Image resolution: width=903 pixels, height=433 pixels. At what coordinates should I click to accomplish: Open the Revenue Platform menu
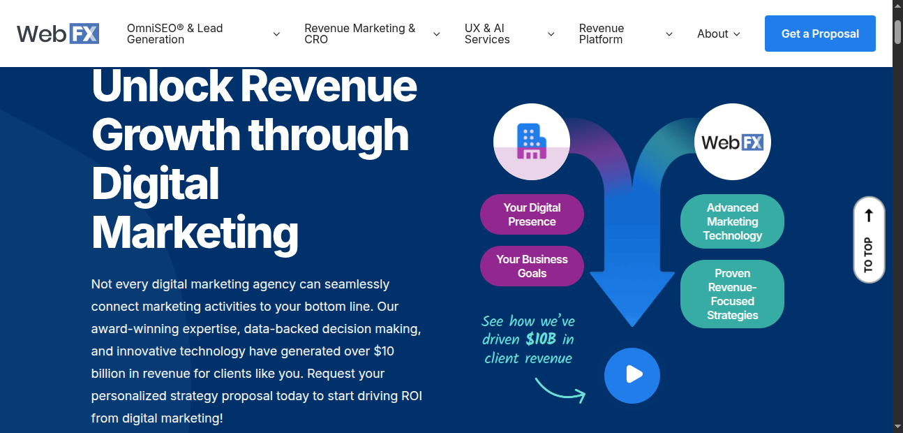click(x=602, y=33)
